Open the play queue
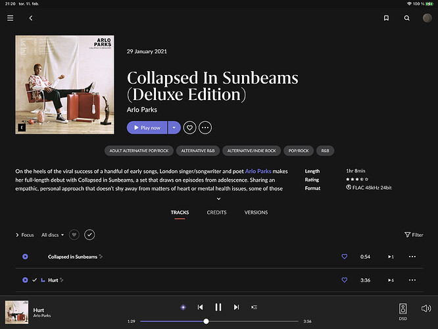The height and width of the screenshot is (329, 438). 255,307
